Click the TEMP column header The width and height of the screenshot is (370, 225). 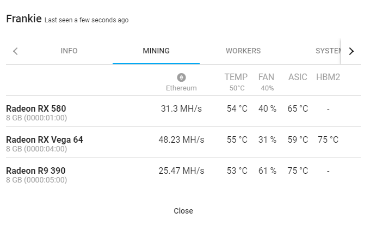236,77
